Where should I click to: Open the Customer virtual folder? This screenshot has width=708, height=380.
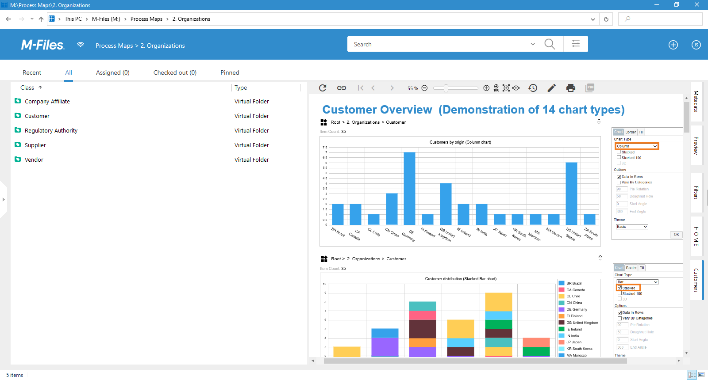(37, 116)
